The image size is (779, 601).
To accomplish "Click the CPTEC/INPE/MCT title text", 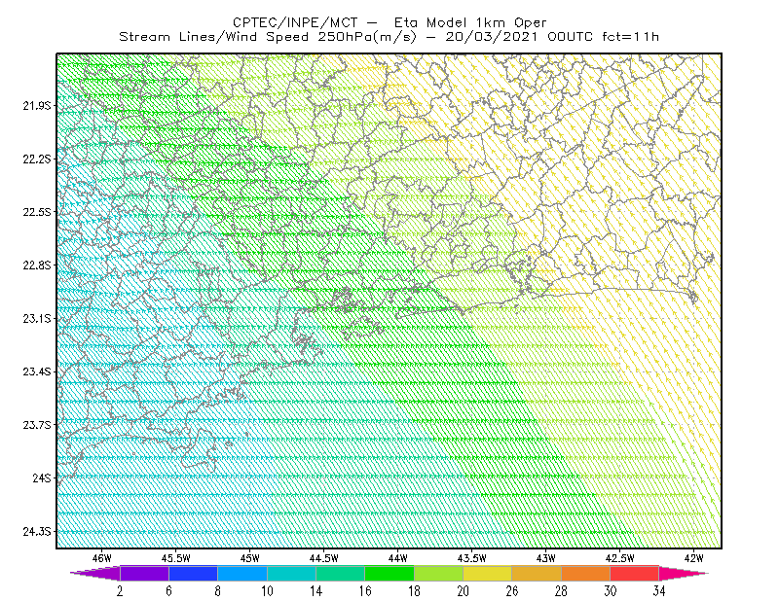I will 295,22.
